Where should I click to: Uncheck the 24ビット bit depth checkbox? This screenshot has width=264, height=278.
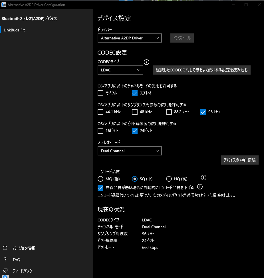135,131
